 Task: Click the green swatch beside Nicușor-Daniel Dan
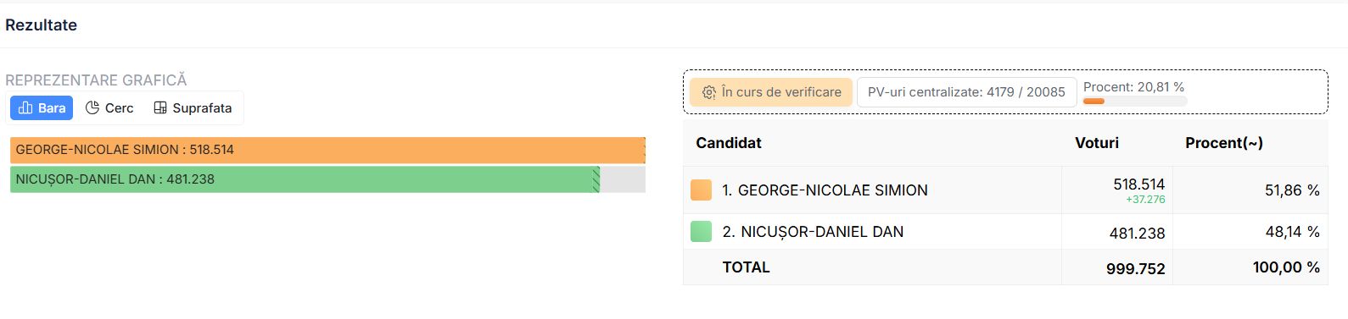(702, 232)
